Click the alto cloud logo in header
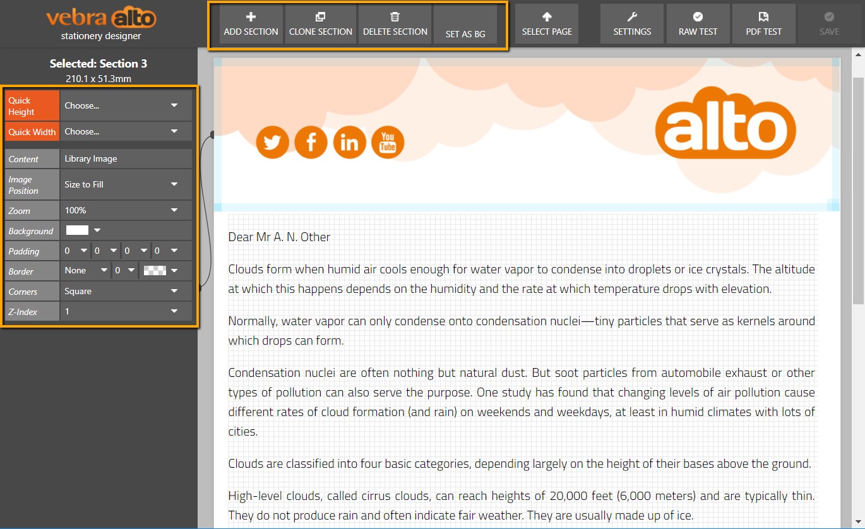Image resolution: width=865 pixels, height=529 pixels. click(x=725, y=122)
